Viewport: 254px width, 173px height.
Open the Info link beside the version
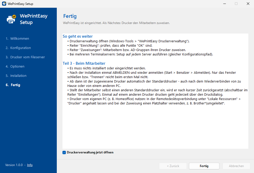[x=30, y=165]
